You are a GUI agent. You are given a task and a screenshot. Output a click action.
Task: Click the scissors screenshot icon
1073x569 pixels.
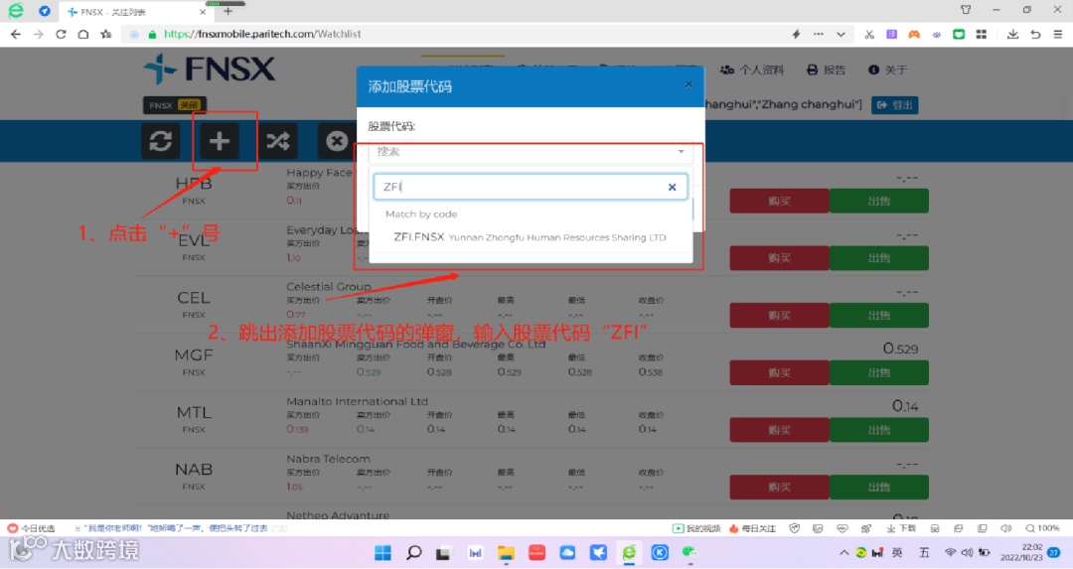click(869, 34)
